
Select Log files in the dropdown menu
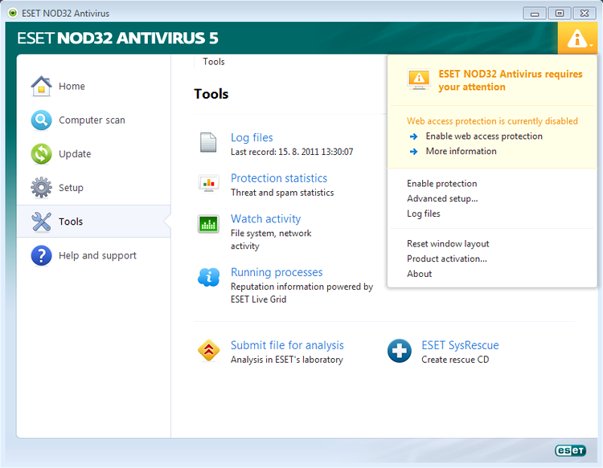pos(424,214)
